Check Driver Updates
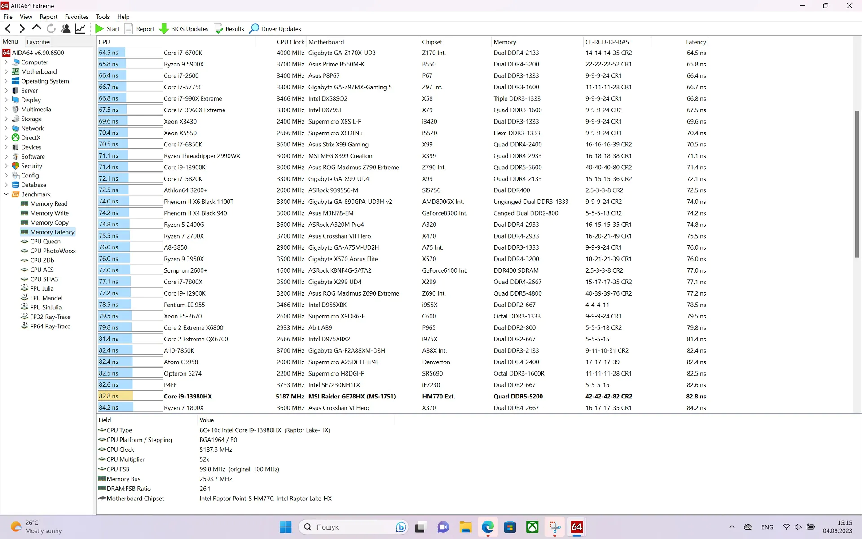Screen dimensions: 862x539 click(275, 29)
